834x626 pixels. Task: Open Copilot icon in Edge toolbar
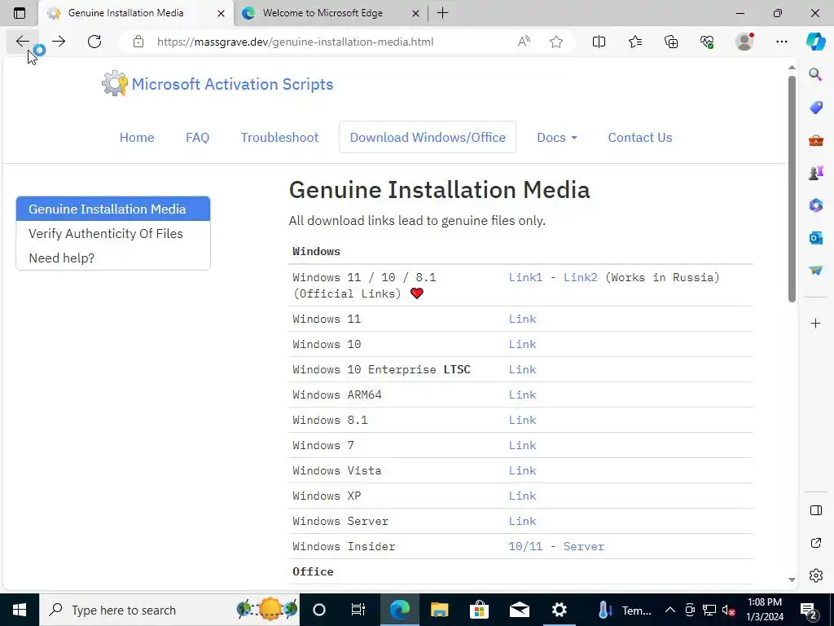click(x=815, y=42)
